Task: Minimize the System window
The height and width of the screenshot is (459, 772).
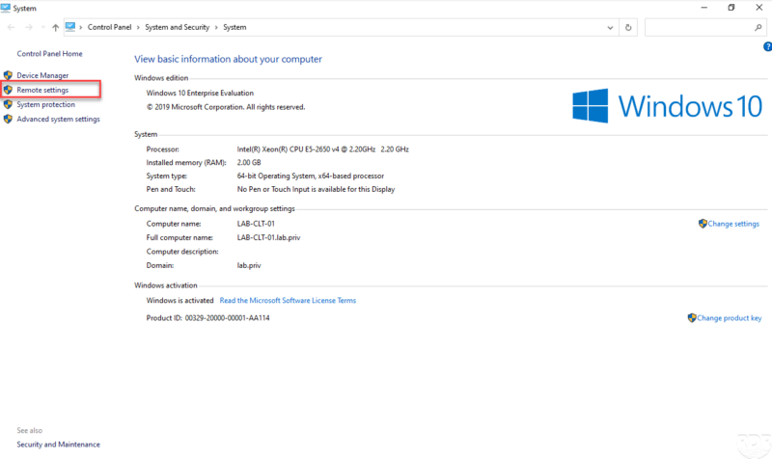Action: (x=704, y=8)
